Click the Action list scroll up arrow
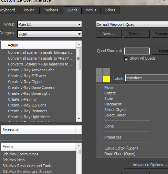Screen dimensions: 168x174 [x=79, y=44]
